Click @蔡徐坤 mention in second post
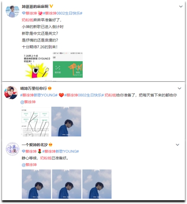Image resolution: width=187 pixels, height=204 pixels. click(28, 102)
